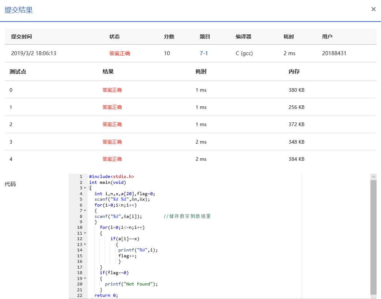Collapse the code fold arrow at line 3
The height and width of the screenshot is (299, 381).
[85, 188]
